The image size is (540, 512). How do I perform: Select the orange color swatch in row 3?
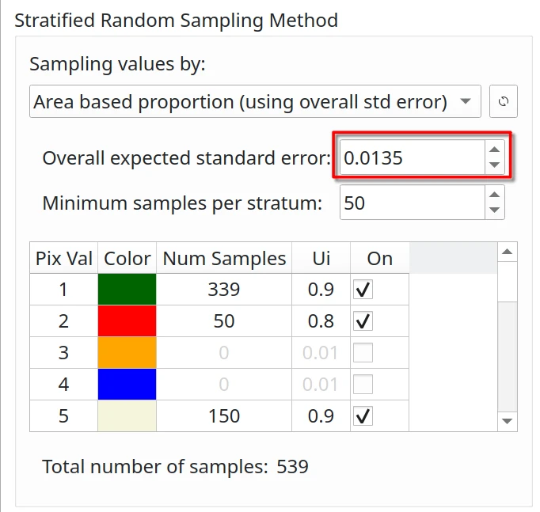click(x=127, y=353)
